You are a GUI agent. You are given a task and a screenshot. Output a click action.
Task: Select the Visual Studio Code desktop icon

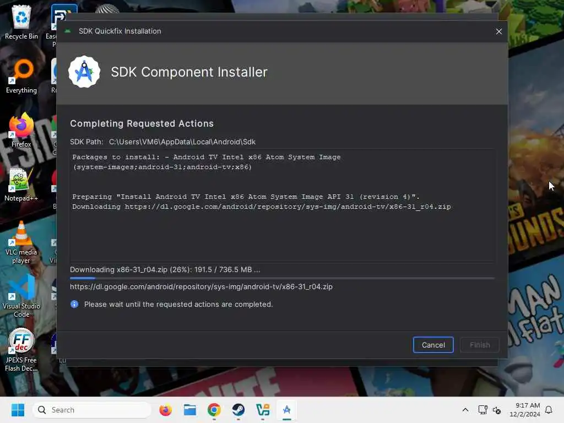click(21, 296)
